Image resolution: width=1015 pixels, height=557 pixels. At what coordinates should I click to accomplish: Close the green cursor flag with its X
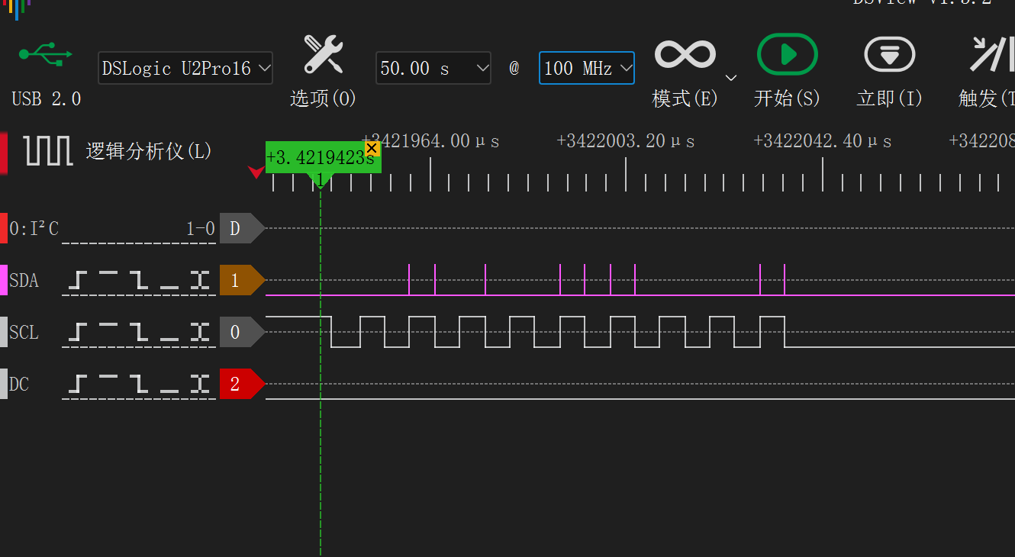[372, 148]
